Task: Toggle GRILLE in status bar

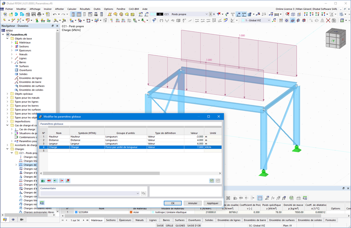Action: point(169,226)
